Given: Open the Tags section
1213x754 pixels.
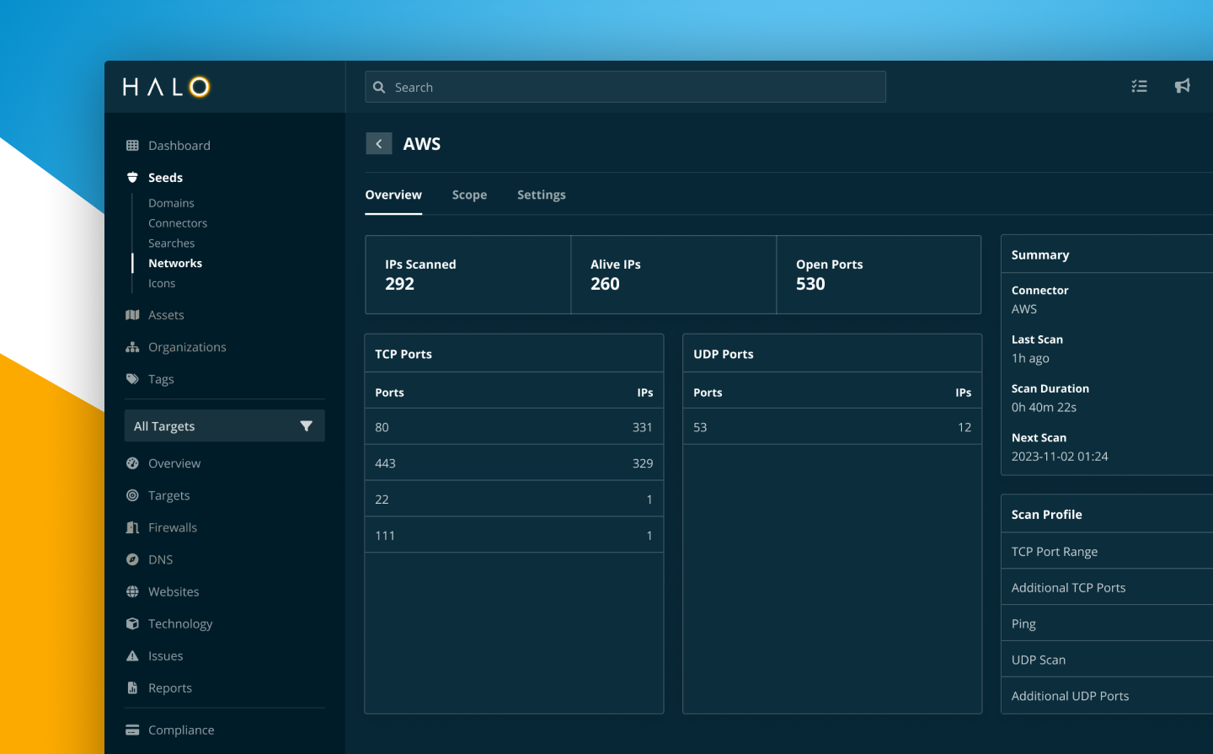Looking at the screenshot, I should coord(161,378).
